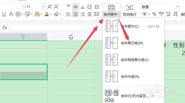Align text to the left
The image size is (185, 103).
[x=69, y=14]
